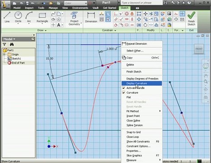
Task: Activate the Dimension tool
Action: pos(91,17)
